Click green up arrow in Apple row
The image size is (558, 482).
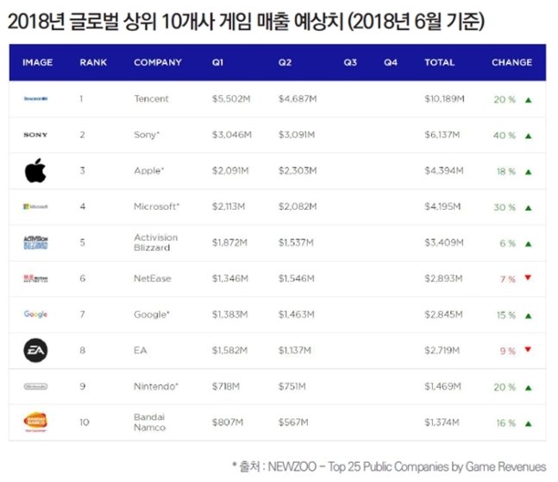(529, 172)
